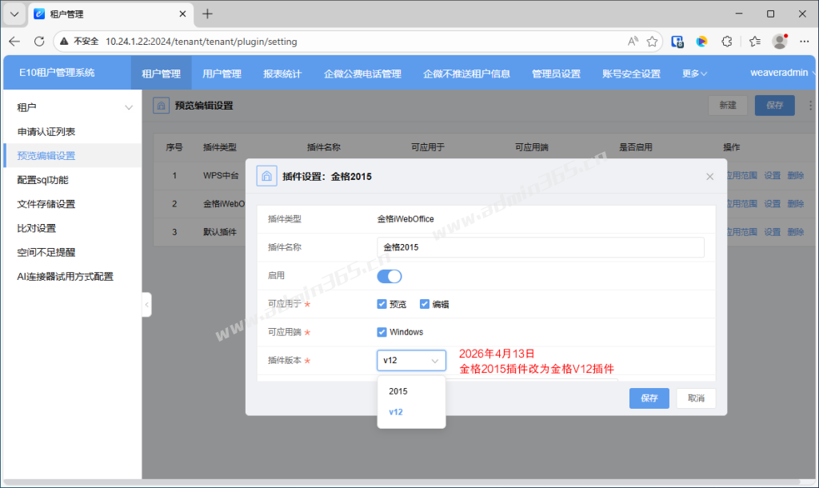Click the top-right 保存 button
This screenshot has height=488, width=819.
(x=774, y=106)
